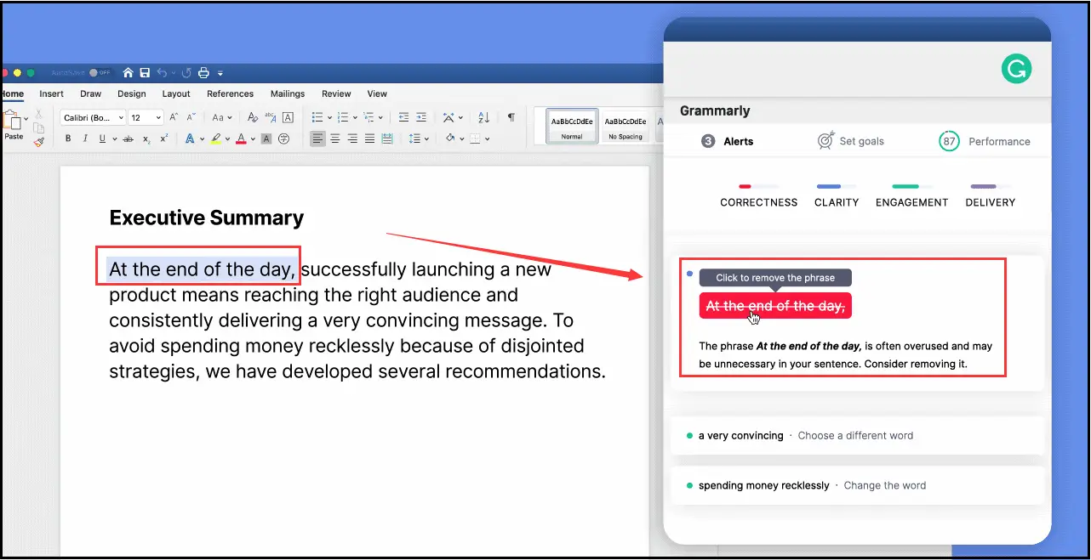Toggle subscript formatting
The image size is (1091, 560).
146,139
